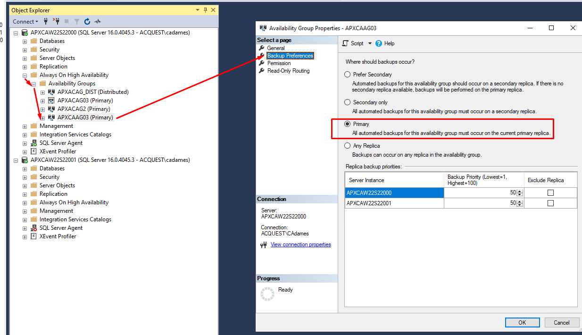Click the Availability Group Properties title bar icon
This screenshot has height=335, width=582.
coord(263,28)
